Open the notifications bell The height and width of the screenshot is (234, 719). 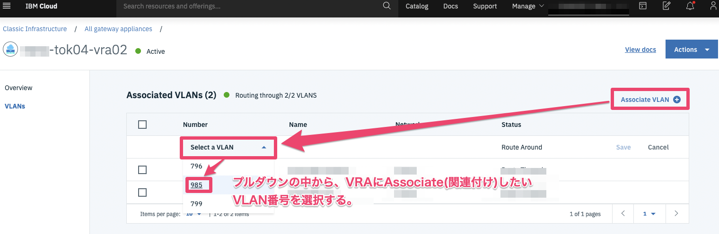[x=690, y=6]
